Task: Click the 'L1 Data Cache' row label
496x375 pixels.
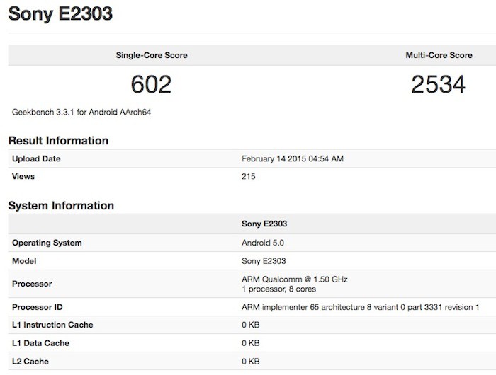Action: click(40, 343)
